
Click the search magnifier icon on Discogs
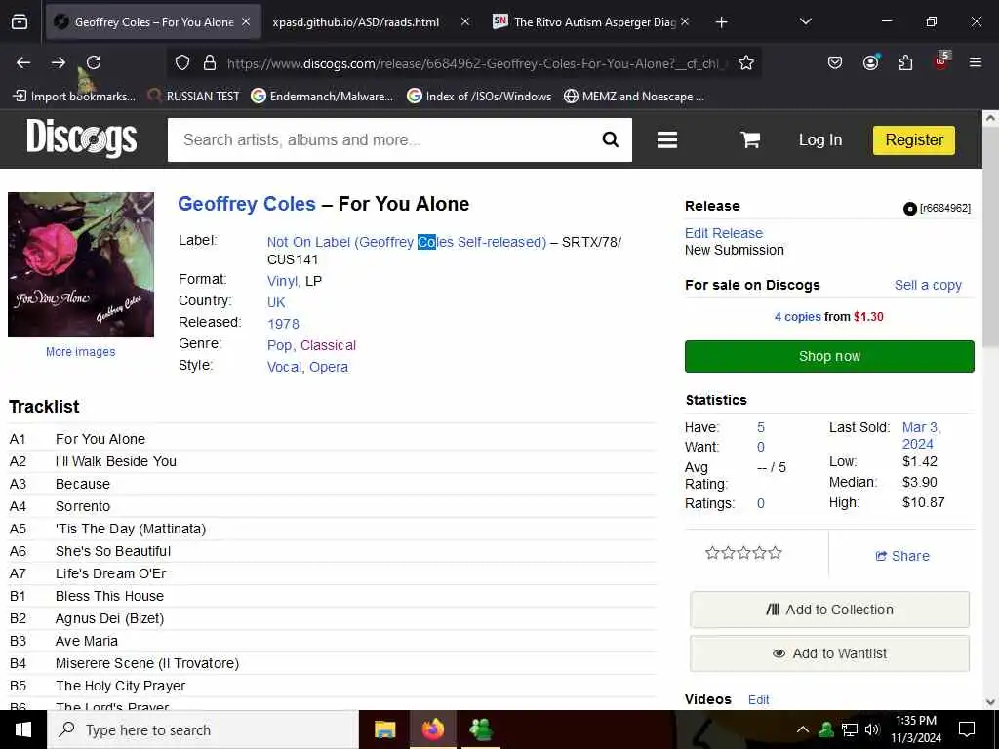click(x=611, y=139)
